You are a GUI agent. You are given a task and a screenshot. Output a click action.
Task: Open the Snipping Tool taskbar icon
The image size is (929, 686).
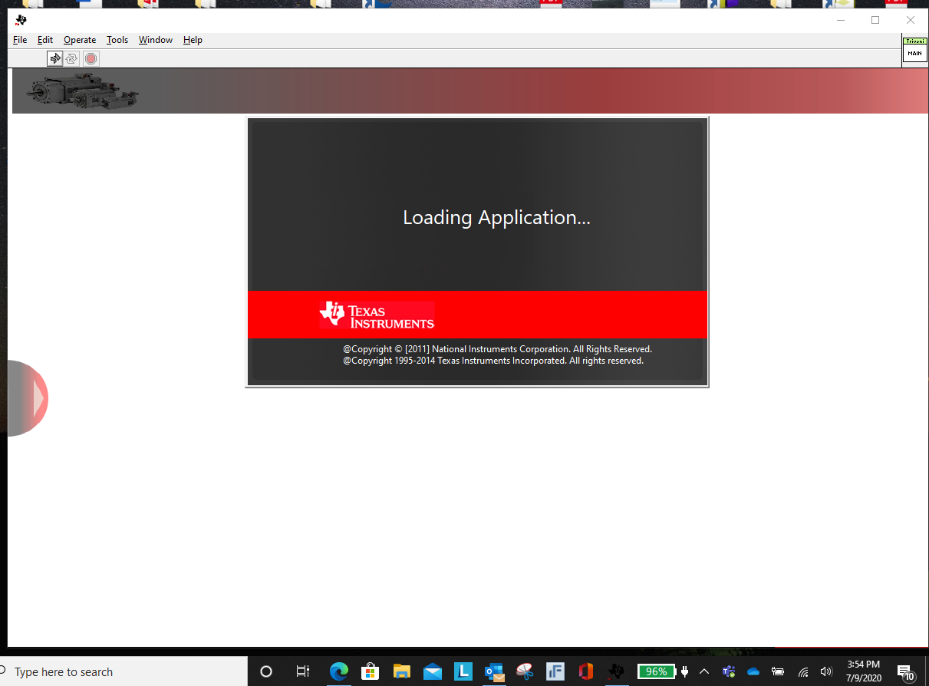(x=525, y=671)
